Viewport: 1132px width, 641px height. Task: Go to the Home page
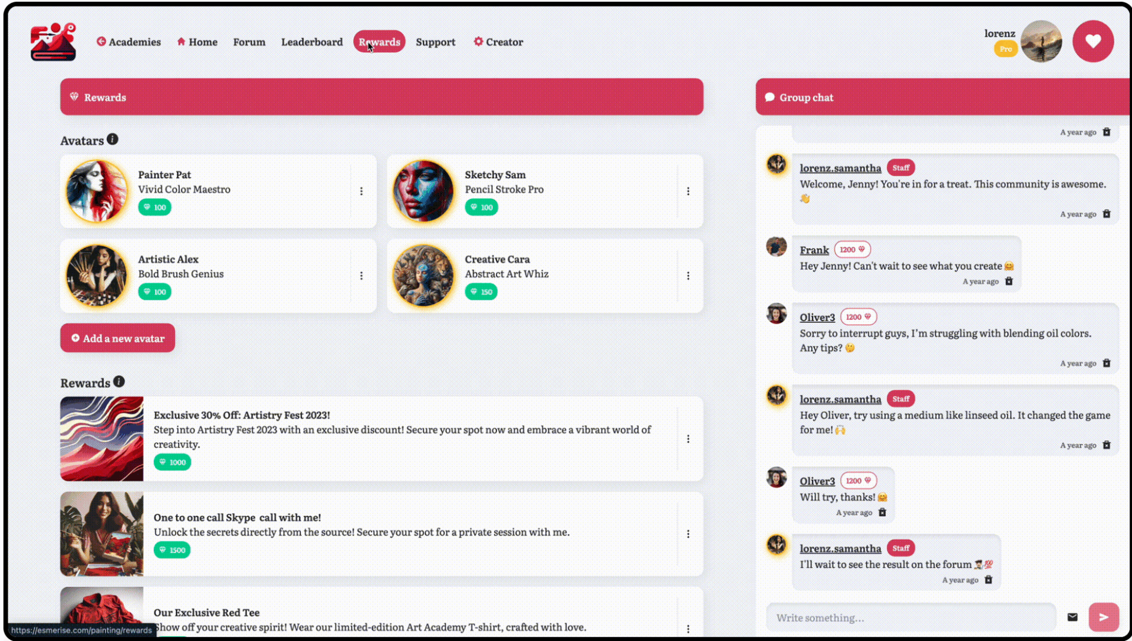pos(197,42)
